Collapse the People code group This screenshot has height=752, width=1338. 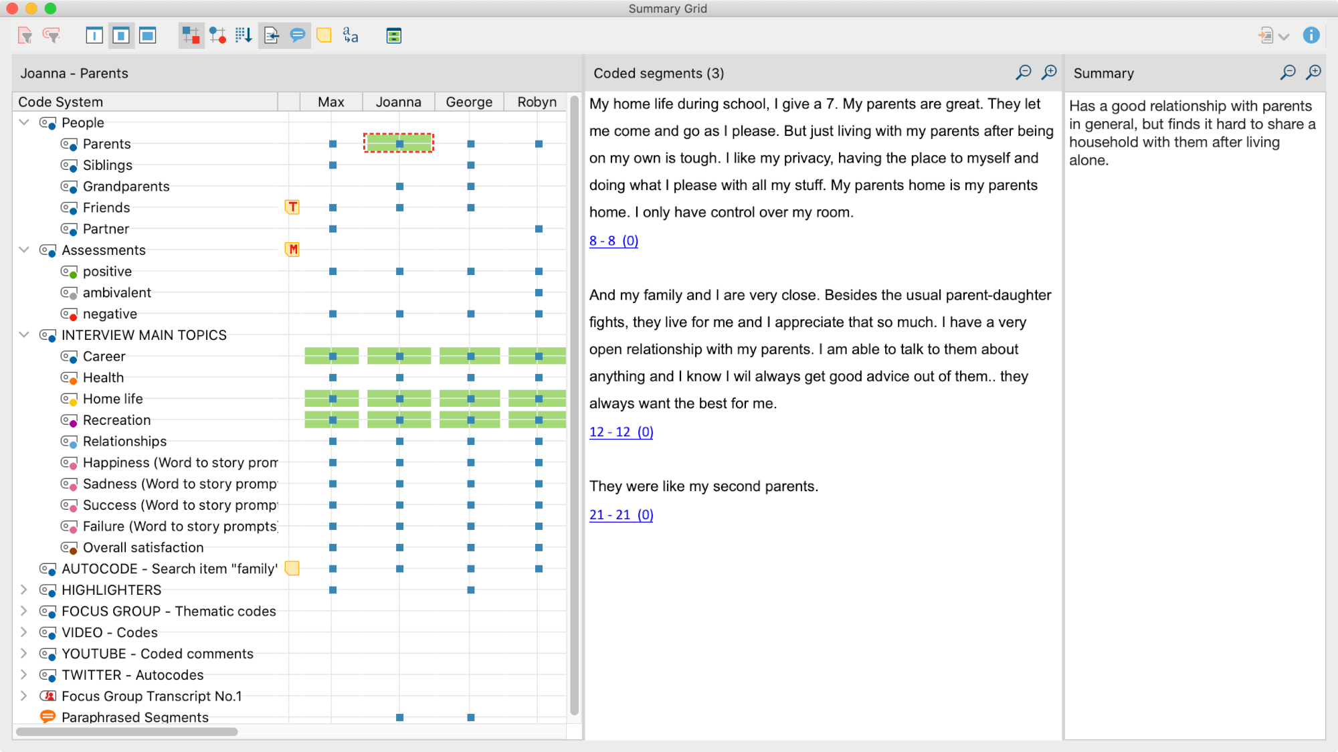[25, 122]
